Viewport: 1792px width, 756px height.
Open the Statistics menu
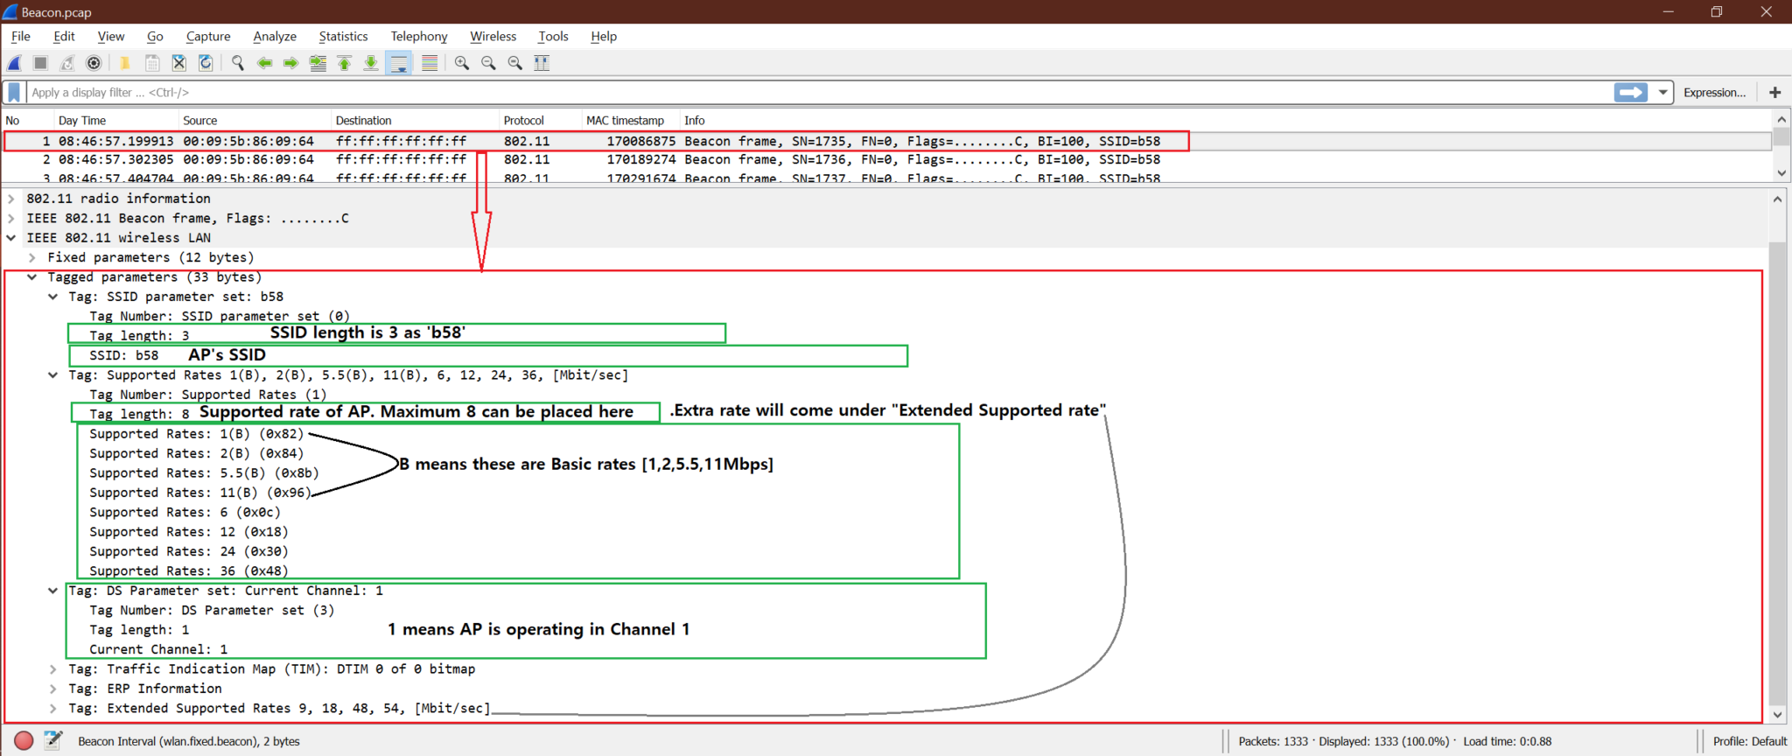point(343,36)
